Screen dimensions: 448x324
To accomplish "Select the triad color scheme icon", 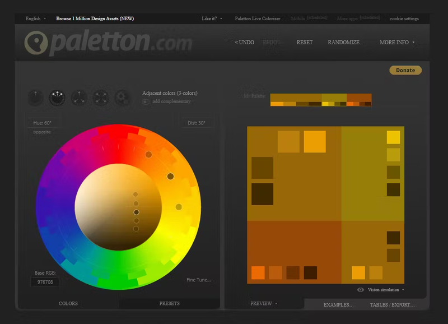I will [79, 98].
